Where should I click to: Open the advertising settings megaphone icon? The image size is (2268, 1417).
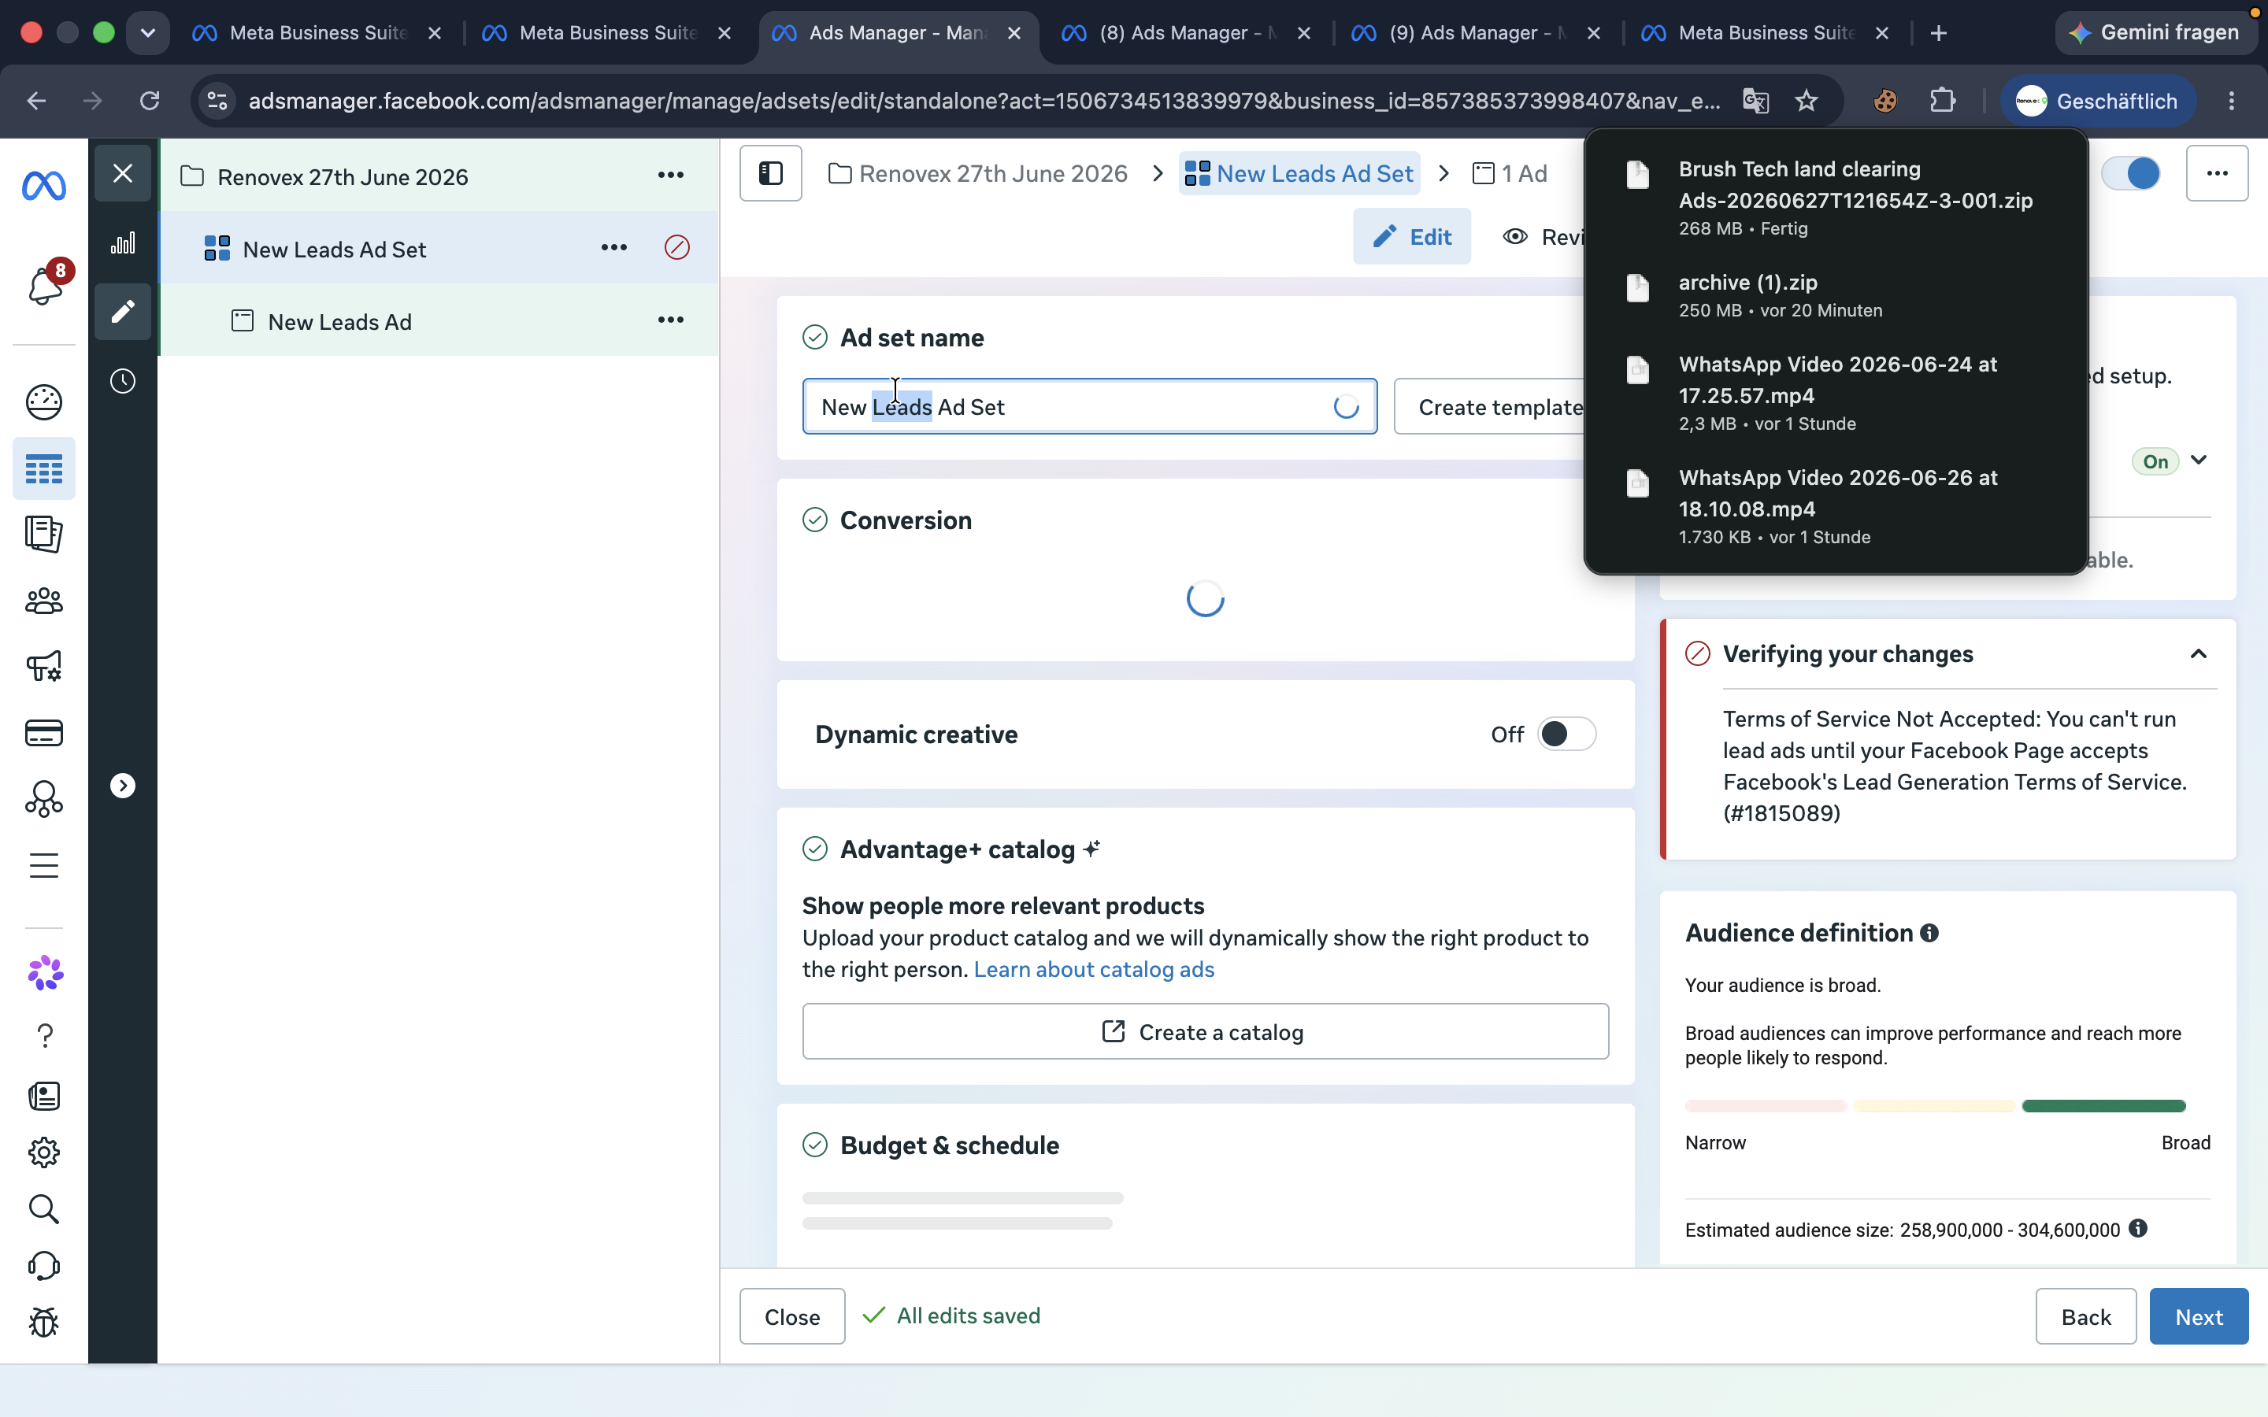click(44, 666)
